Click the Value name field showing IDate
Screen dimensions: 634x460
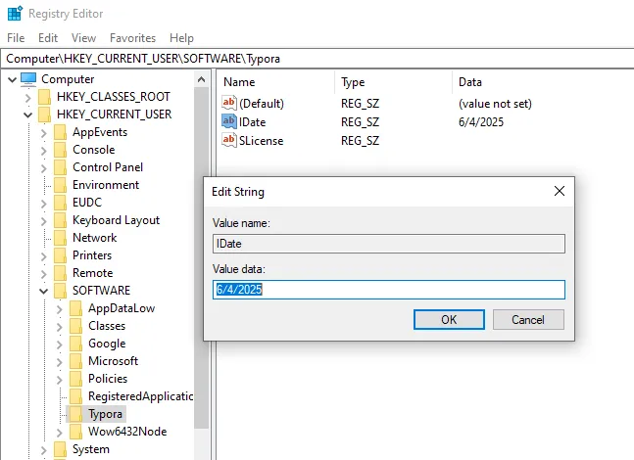point(389,244)
